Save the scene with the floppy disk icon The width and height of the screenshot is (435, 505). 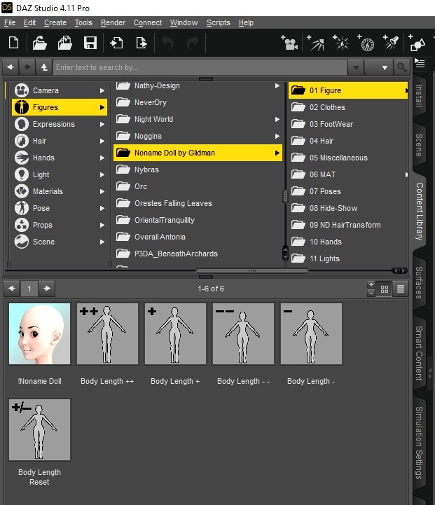pyautogui.click(x=90, y=43)
